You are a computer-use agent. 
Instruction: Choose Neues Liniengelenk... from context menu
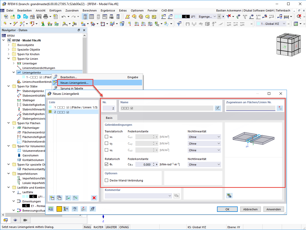(97, 83)
